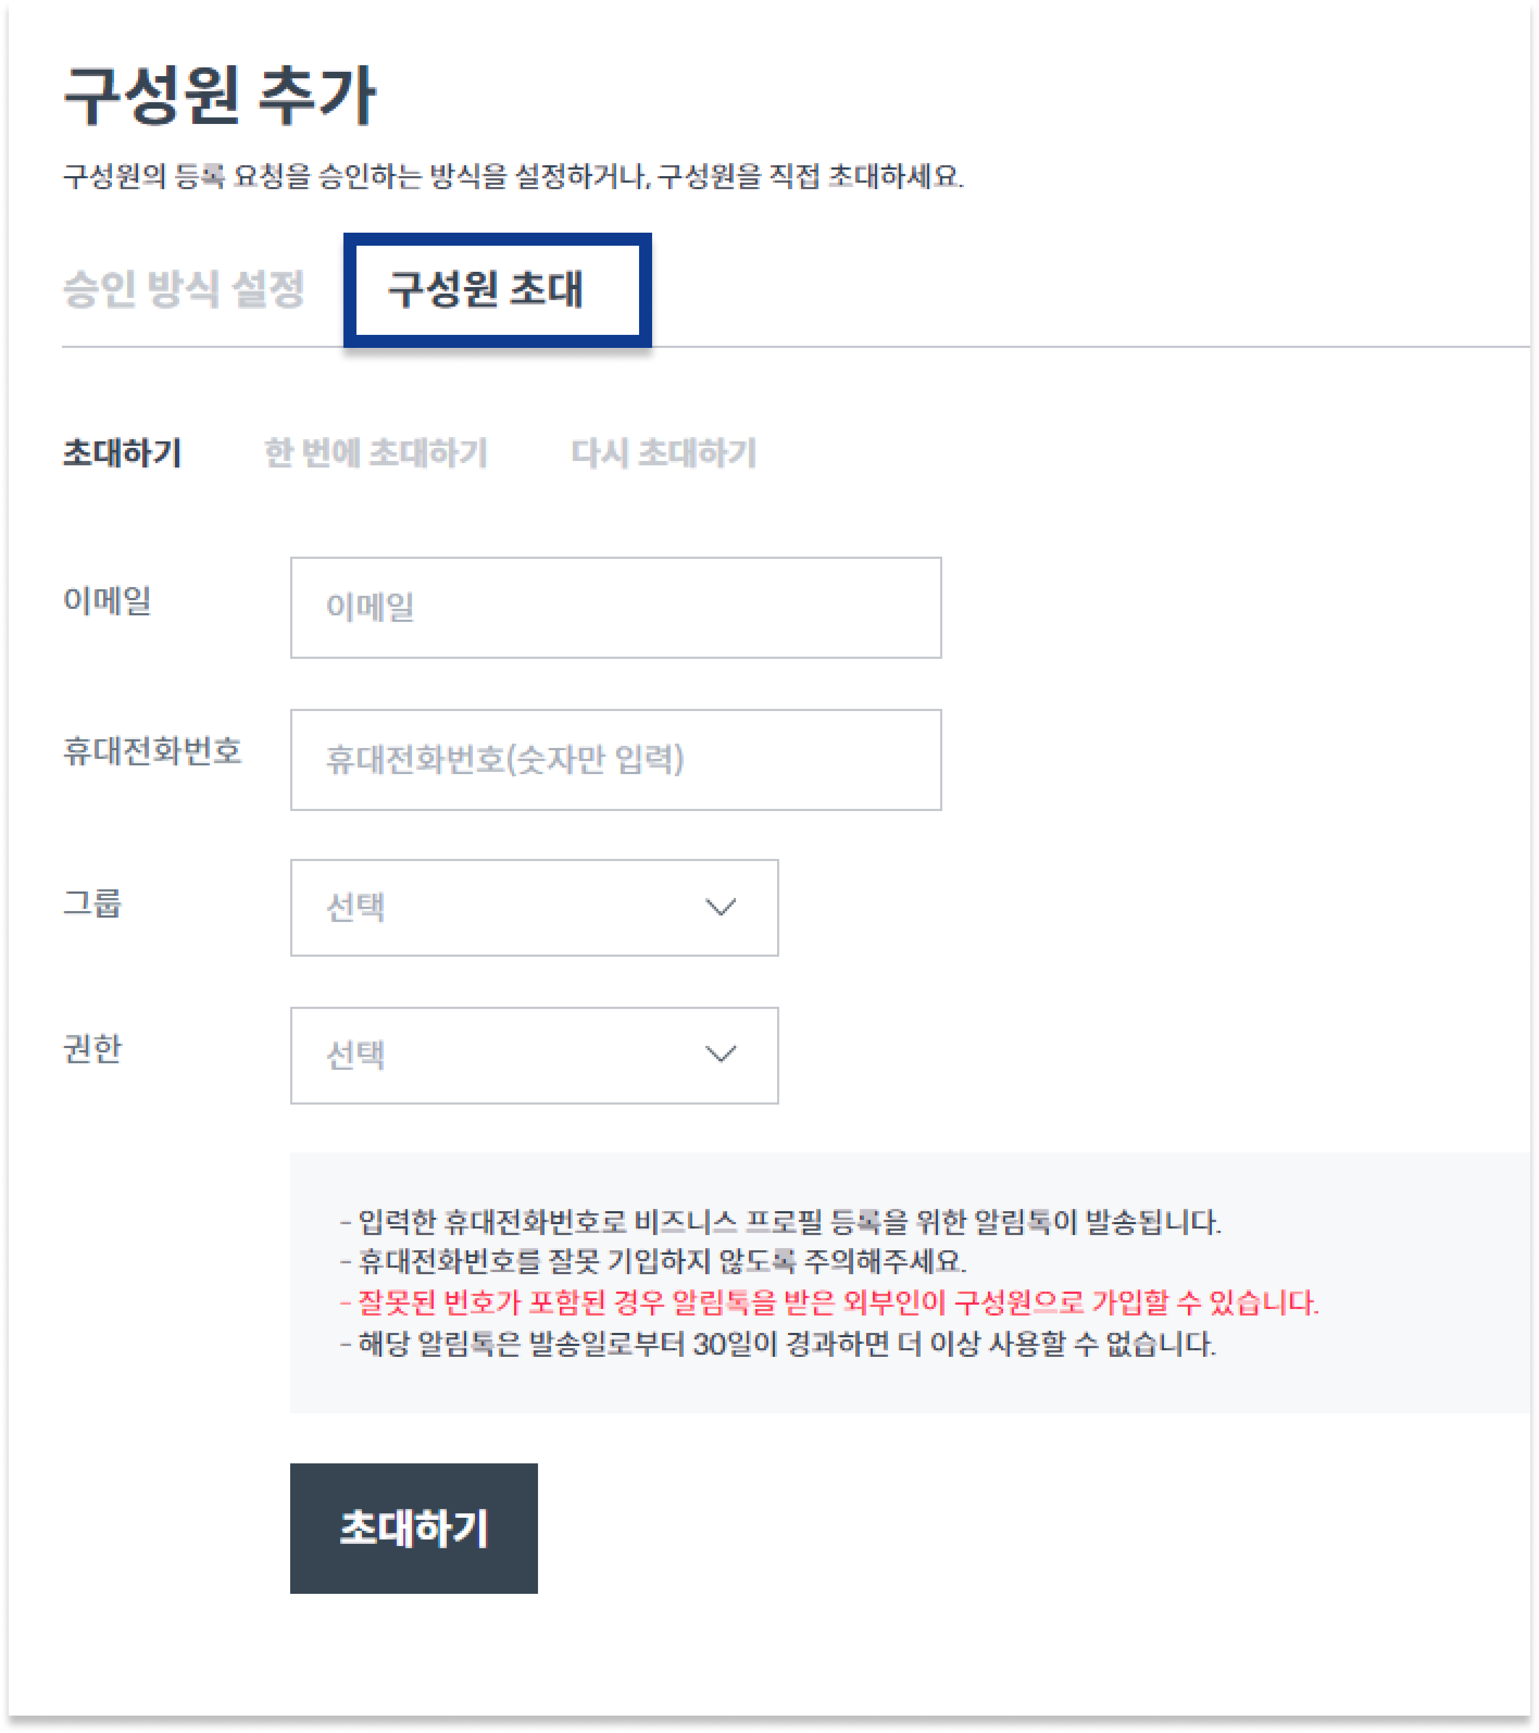Switch to the 승인 방식 설정 tab
This screenshot has width=1539, height=1733.
click(184, 288)
